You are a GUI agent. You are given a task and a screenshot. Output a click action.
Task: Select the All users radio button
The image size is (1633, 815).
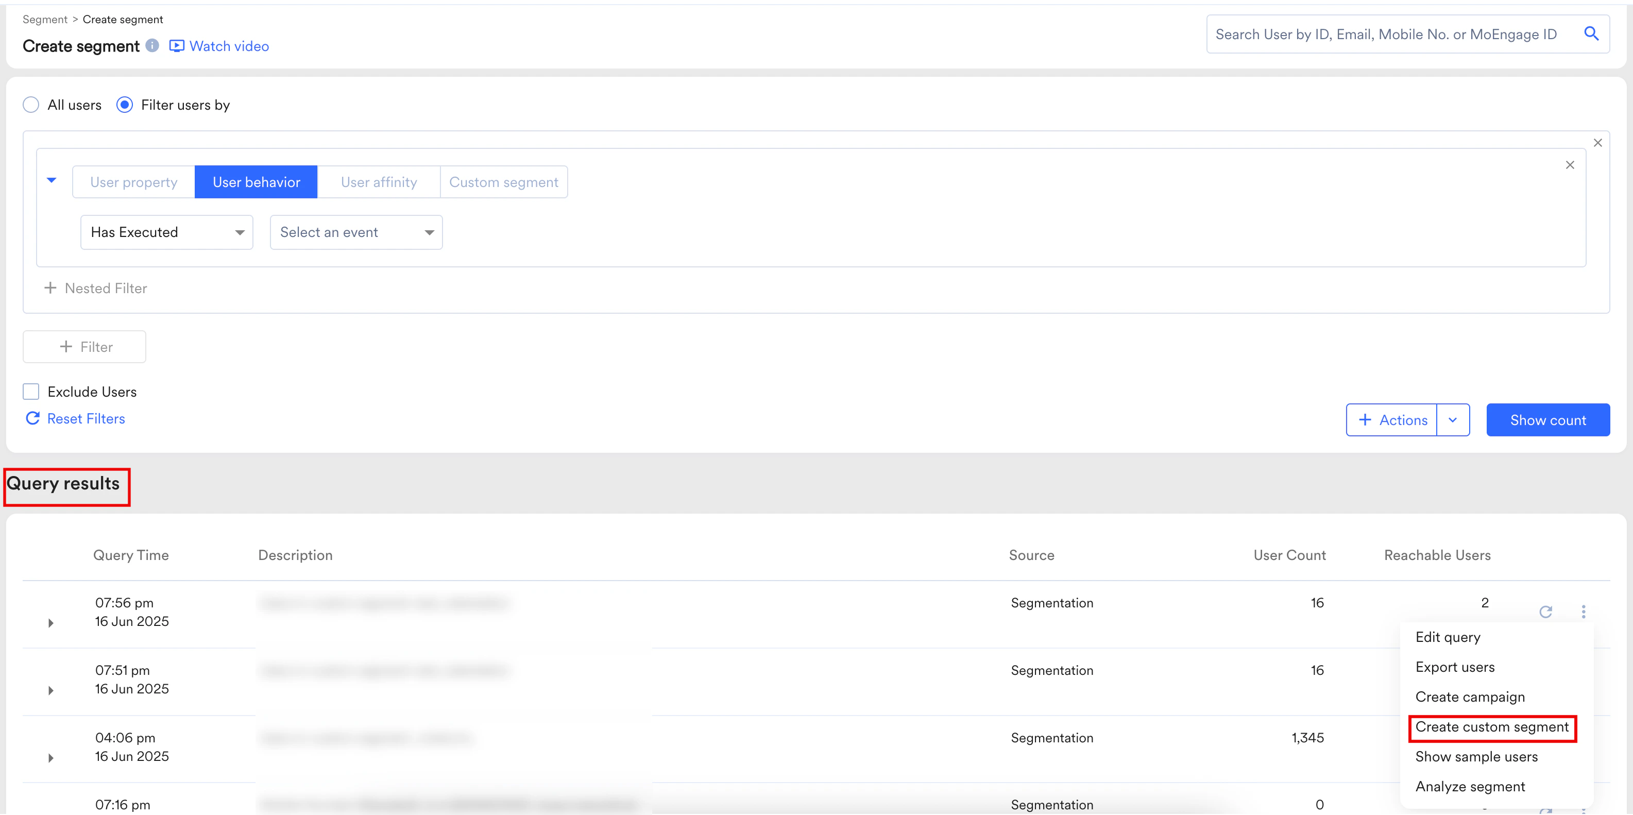pos(31,105)
